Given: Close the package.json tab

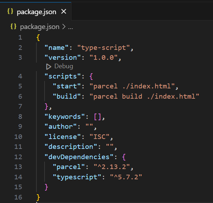Looking at the screenshot, I should (x=64, y=12).
